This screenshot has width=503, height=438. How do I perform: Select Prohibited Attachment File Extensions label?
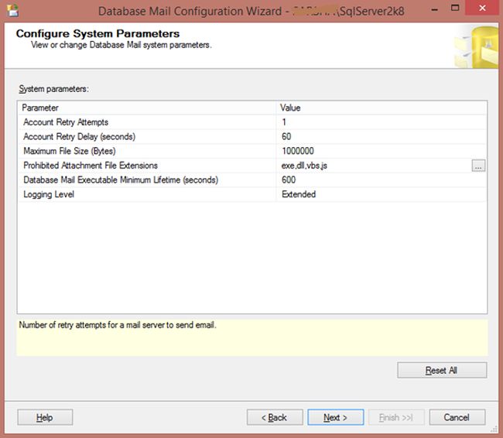tap(91, 166)
